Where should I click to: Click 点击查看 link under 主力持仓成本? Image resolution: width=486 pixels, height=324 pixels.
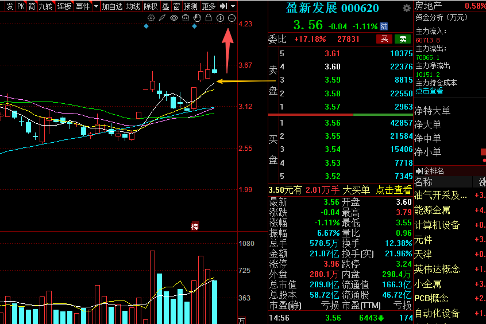tap(429, 91)
